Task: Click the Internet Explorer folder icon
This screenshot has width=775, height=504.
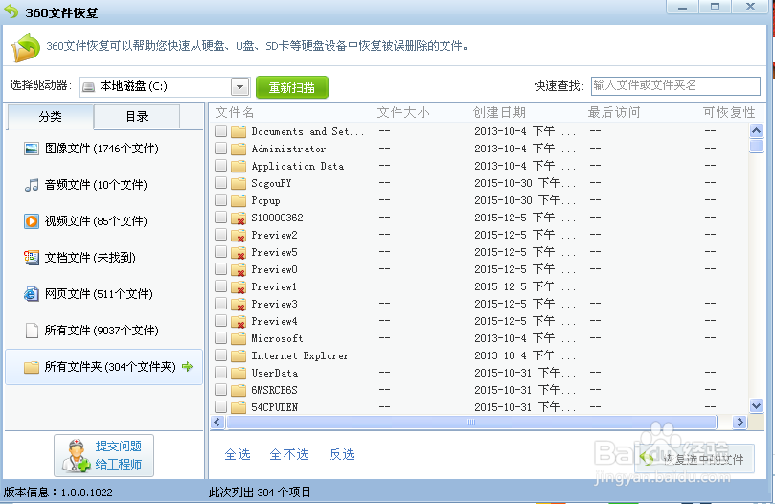Action: [239, 356]
